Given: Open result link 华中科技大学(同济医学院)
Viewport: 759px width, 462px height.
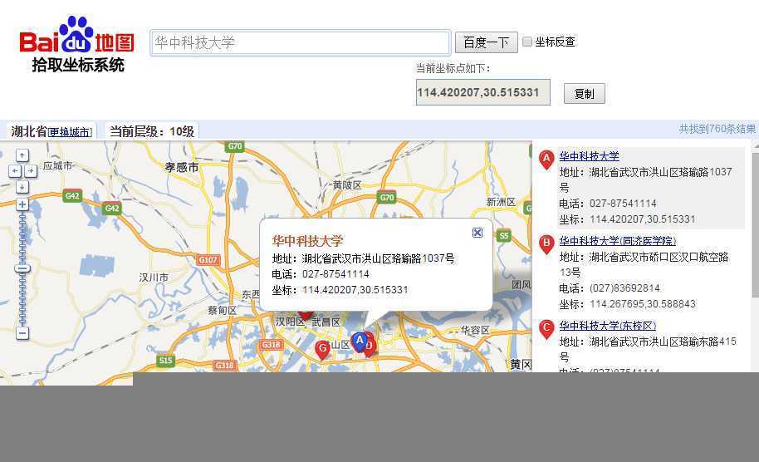Looking at the screenshot, I should click(618, 241).
